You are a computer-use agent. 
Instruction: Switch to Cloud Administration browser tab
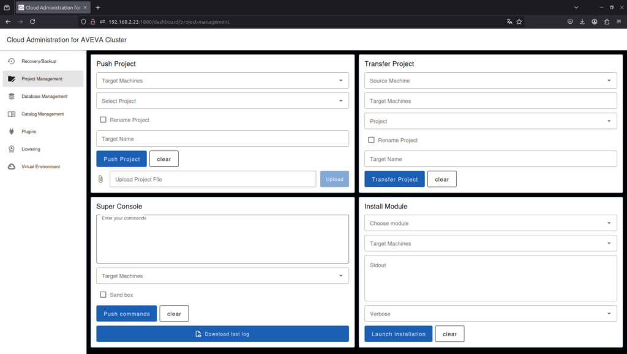(53, 7)
